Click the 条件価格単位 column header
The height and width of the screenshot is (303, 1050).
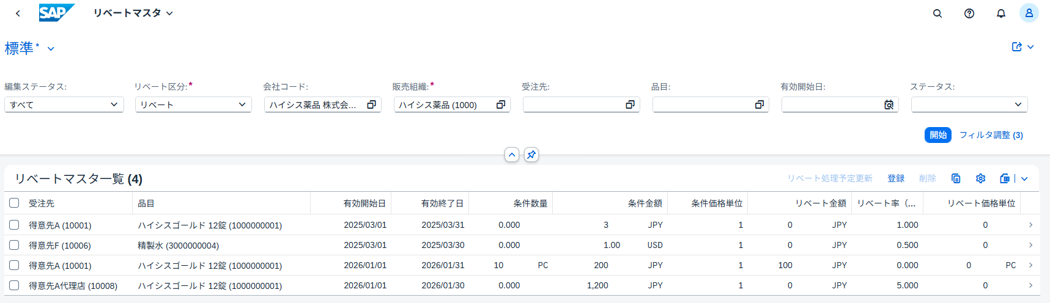[708, 203]
